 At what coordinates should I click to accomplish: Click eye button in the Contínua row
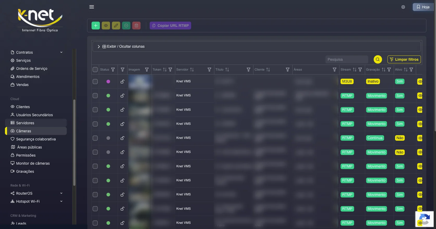coord(420,138)
